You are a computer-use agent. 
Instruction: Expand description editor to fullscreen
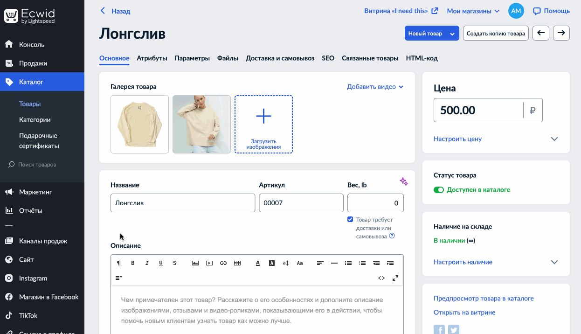click(x=395, y=278)
